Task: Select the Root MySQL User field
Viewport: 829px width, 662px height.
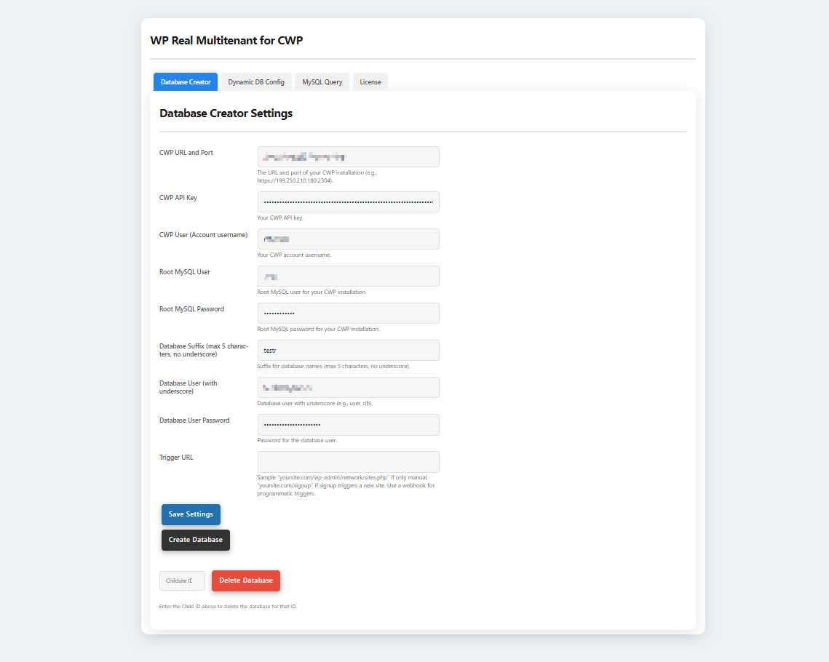Action: (348, 276)
